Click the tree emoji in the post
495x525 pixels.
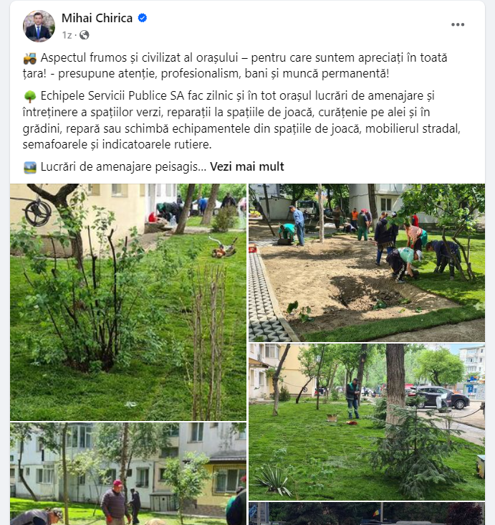click(30, 96)
